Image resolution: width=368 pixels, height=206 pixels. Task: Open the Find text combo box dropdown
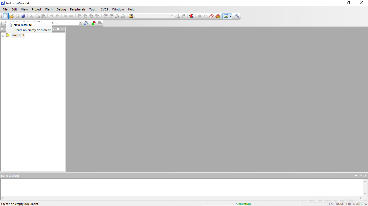[x=172, y=16]
